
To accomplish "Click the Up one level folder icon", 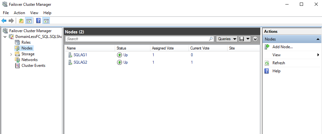I will pyautogui.click(x=21, y=21).
